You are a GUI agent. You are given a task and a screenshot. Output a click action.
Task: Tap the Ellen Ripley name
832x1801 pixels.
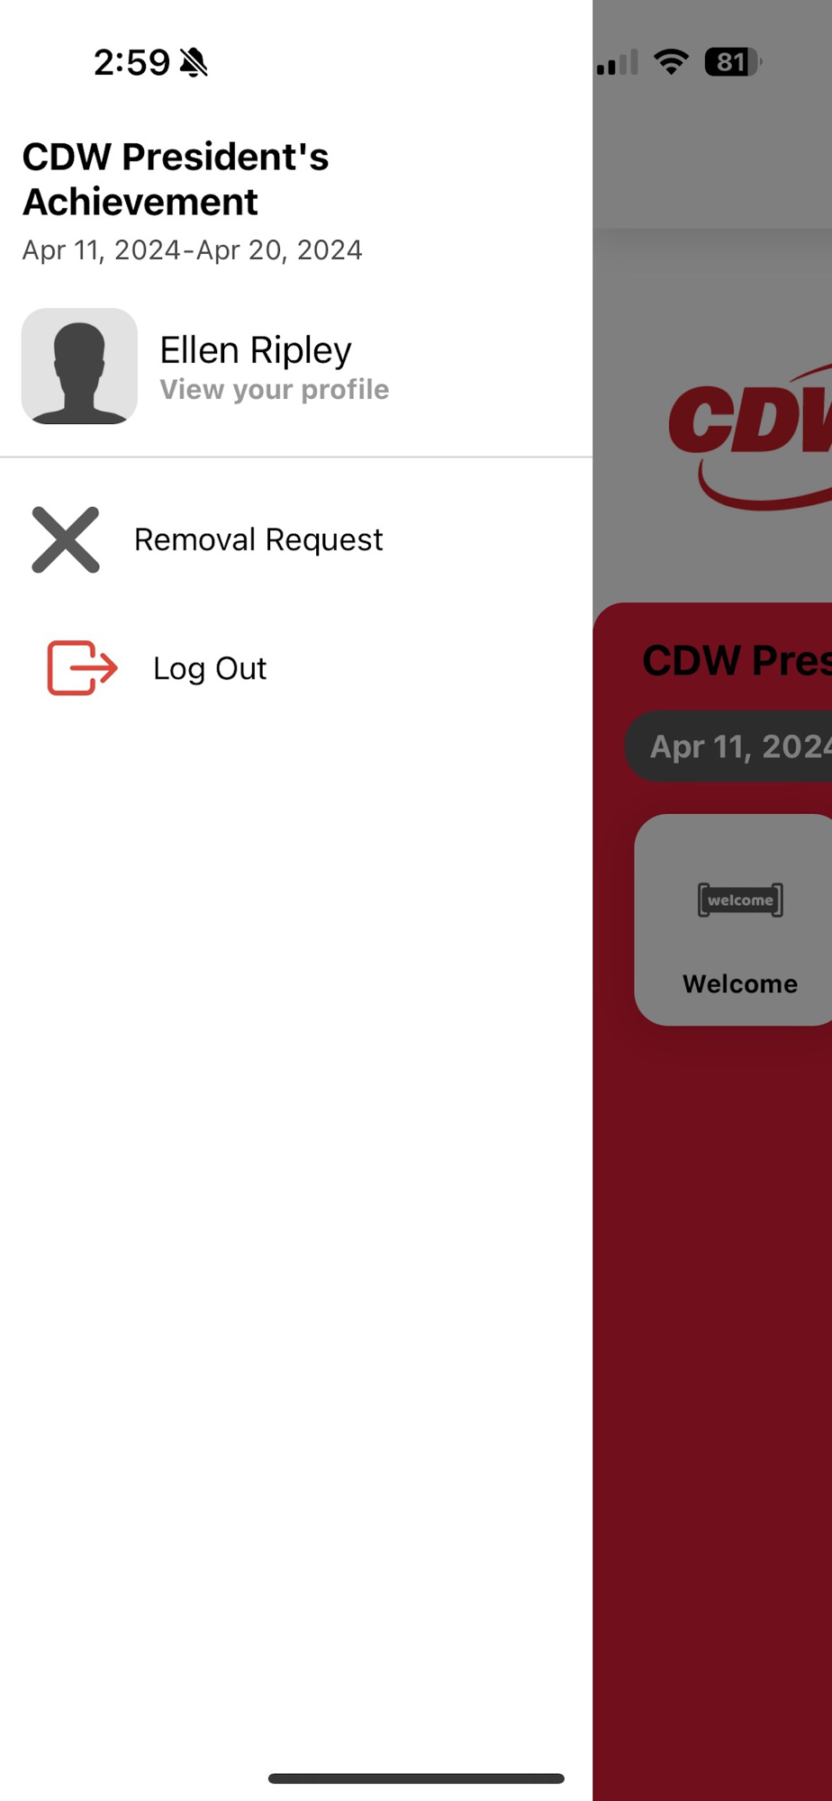point(256,349)
